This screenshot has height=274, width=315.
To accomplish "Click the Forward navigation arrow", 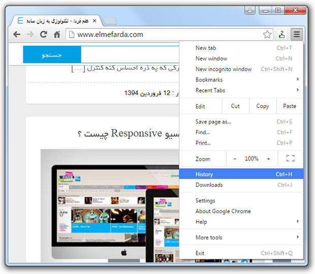I will [x=30, y=35].
